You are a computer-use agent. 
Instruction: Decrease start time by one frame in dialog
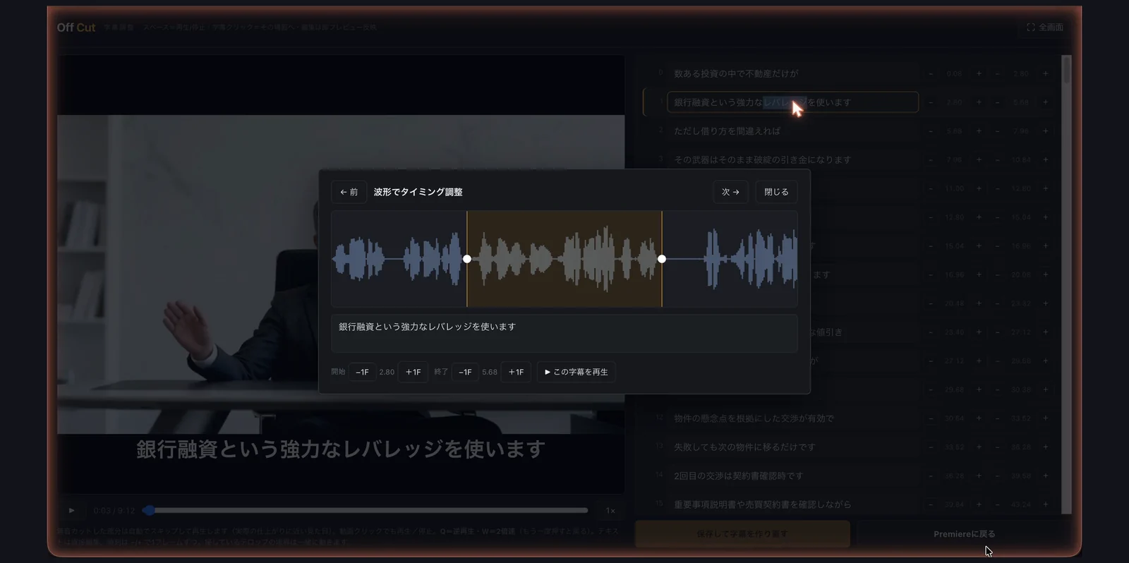(x=362, y=372)
